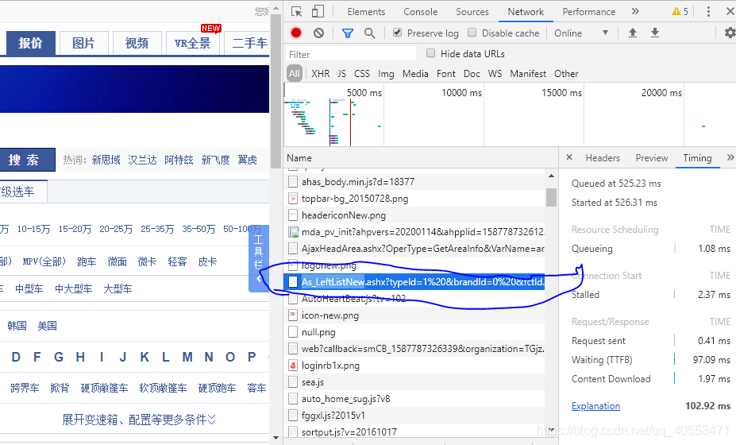Filter requests by Img

click(x=386, y=74)
